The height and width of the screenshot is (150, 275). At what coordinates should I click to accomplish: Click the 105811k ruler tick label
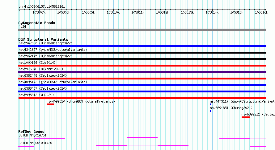point(138,12)
